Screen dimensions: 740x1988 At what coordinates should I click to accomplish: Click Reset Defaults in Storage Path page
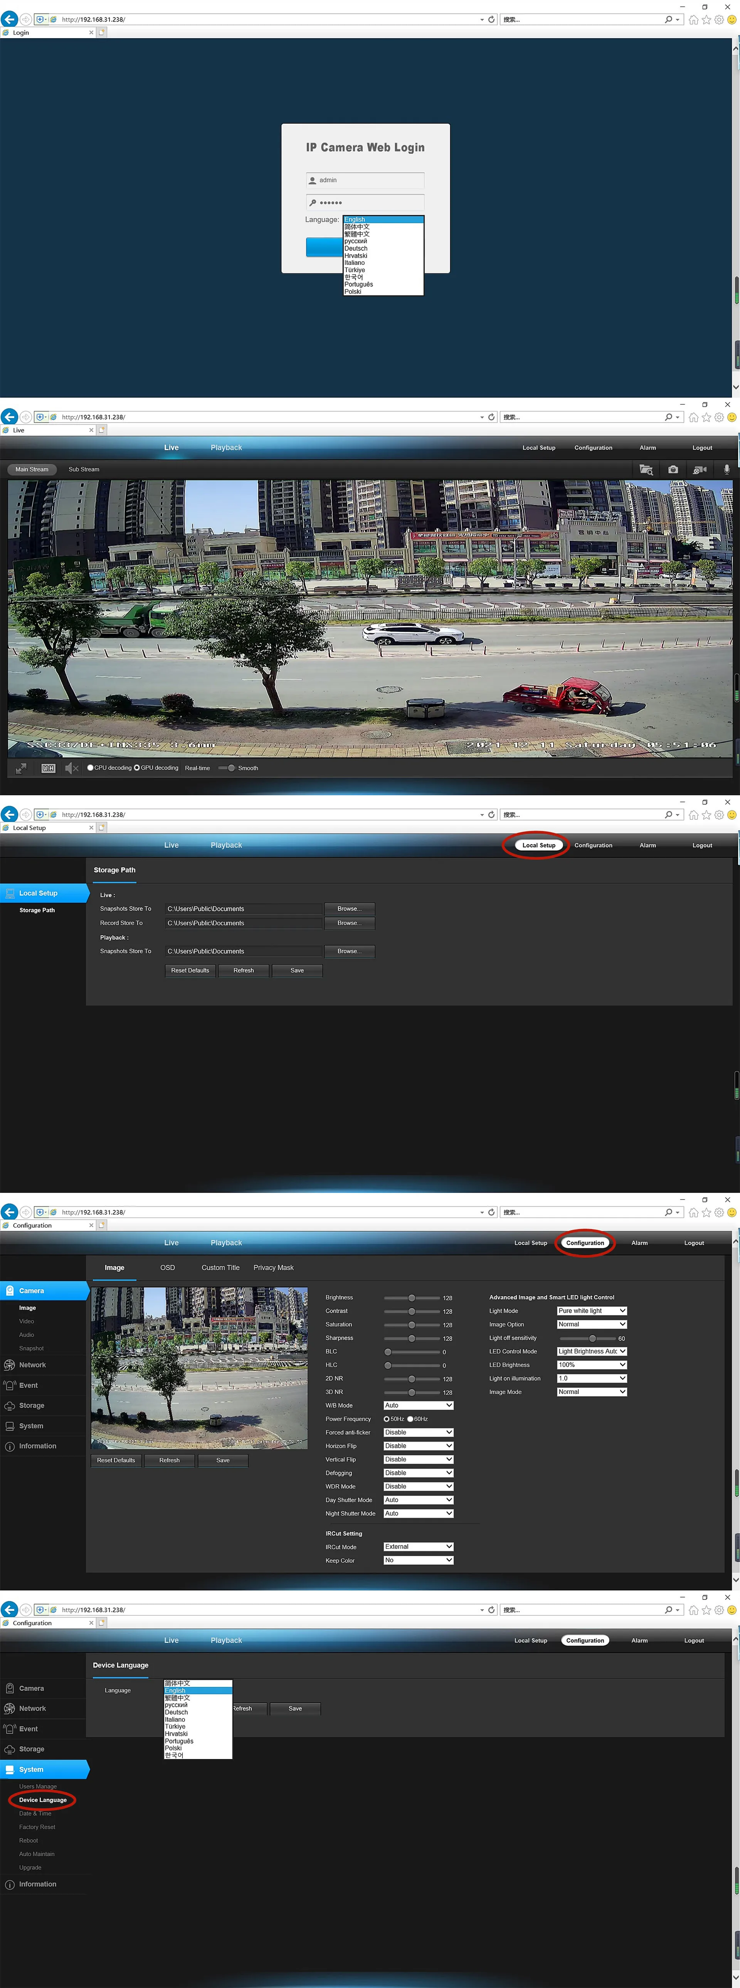(x=190, y=970)
